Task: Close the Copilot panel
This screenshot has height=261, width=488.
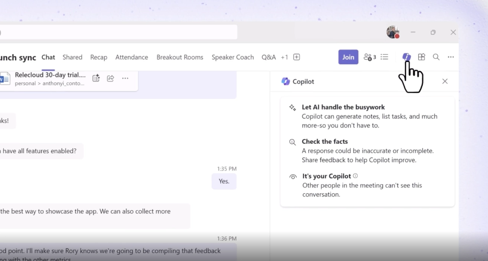Action: click(x=445, y=81)
